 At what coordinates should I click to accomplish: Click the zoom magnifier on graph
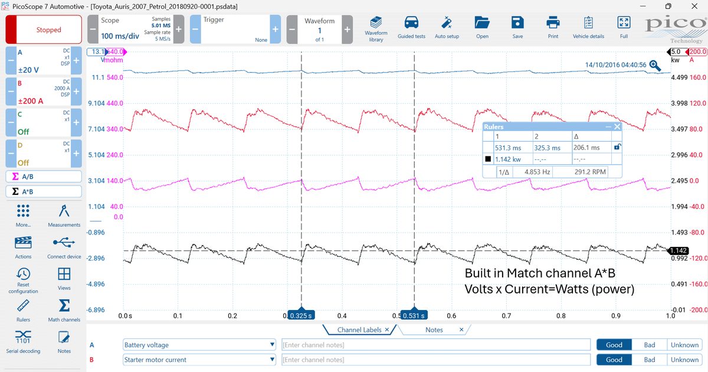(x=655, y=65)
